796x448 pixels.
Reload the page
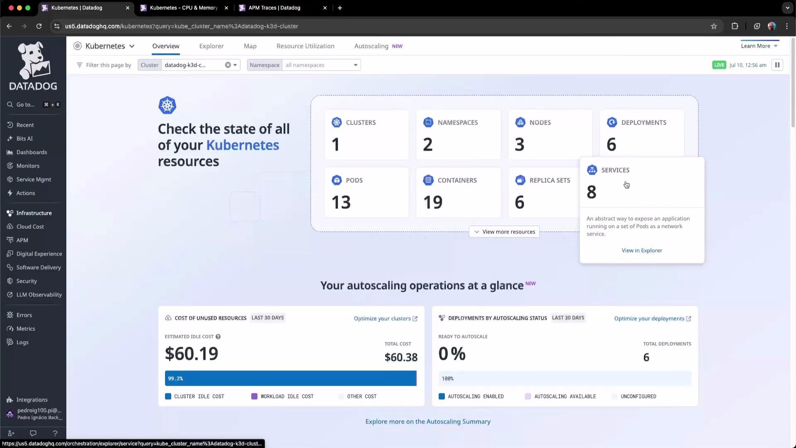point(39,26)
